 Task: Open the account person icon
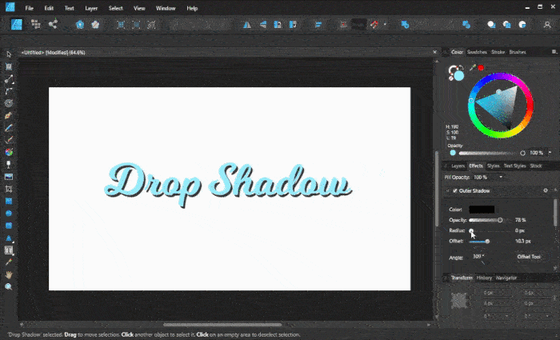[x=546, y=25]
